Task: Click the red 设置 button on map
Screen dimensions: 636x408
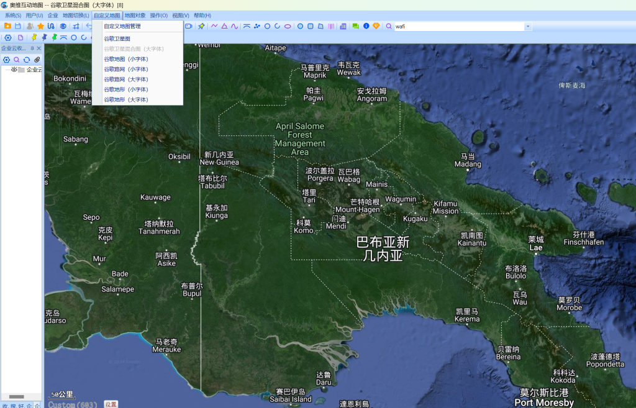Action: click(111, 404)
